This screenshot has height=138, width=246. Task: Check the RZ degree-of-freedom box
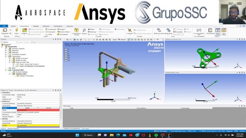[x=66, y=60]
